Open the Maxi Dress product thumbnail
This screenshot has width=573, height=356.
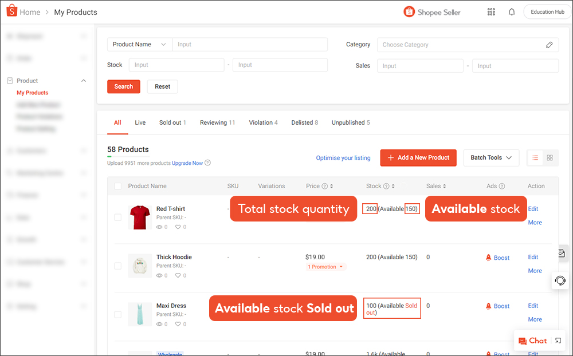(x=140, y=314)
